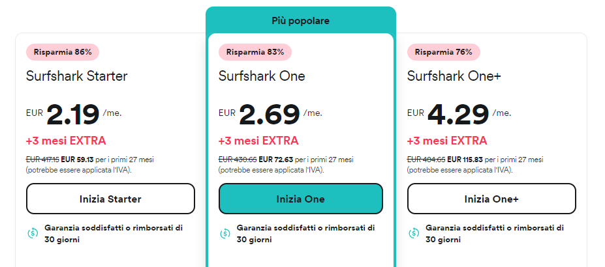Click the Surfshark One+ plan title

click(454, 76)
